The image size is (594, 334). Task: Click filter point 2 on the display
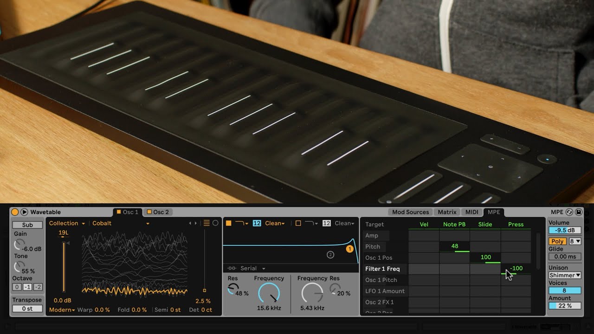[330, 255]
